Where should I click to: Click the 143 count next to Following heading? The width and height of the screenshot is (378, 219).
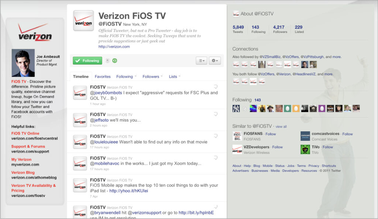pyautogui.click(x=257, y=100)
